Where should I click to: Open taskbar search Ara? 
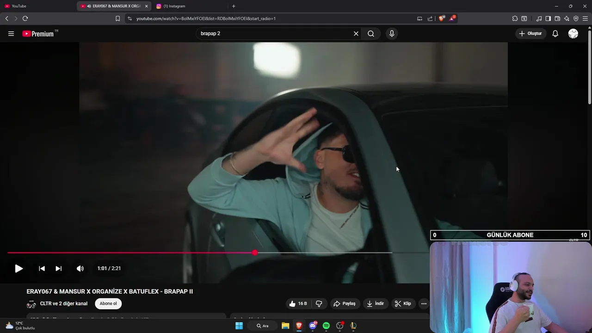tap(263, 326)
